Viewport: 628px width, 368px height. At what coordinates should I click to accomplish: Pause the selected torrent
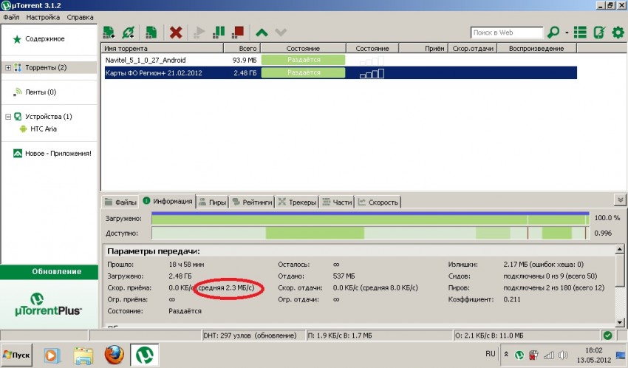pos(219,32)
